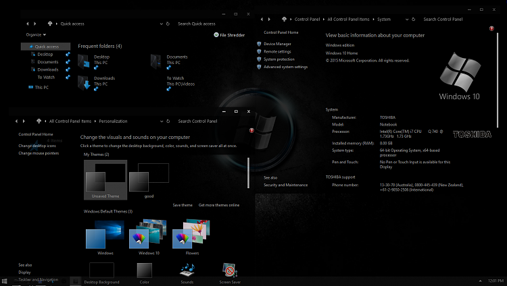Image resolution: width=507 pixels, height=286 pixels.
Task: Open Desktop folder icon in Frequent folders
Action: (84, 61)
